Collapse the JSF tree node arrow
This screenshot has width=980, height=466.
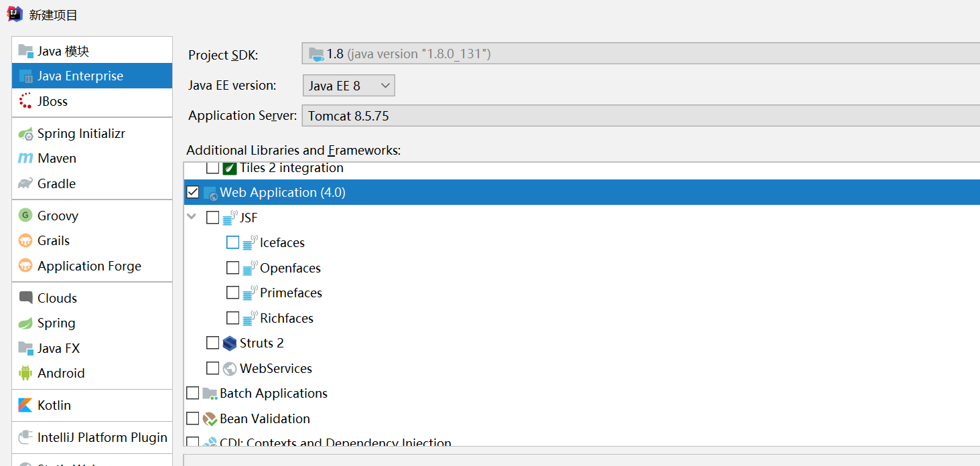192,217
